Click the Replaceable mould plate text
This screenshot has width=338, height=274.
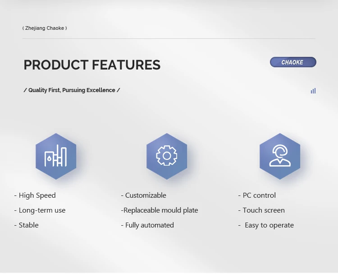[x=160, y=210]
